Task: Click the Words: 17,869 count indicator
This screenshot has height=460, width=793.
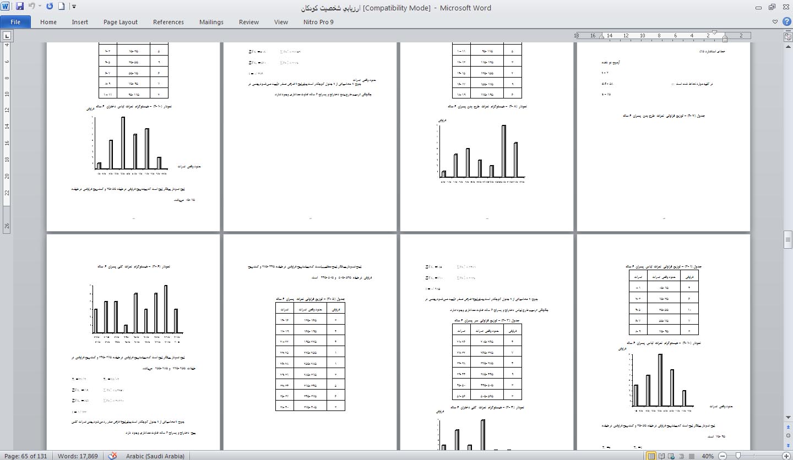Action: coord(77,456)
